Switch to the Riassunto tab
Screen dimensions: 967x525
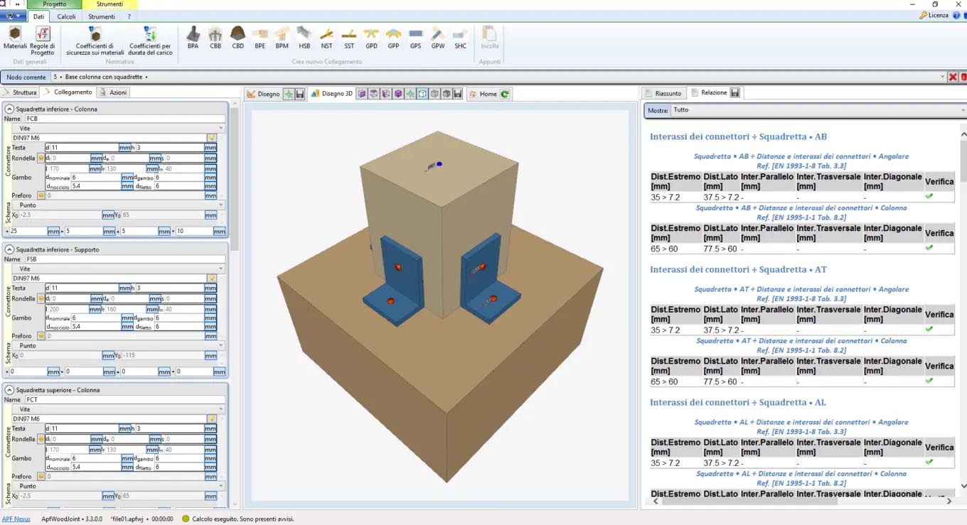pos(663,93)
